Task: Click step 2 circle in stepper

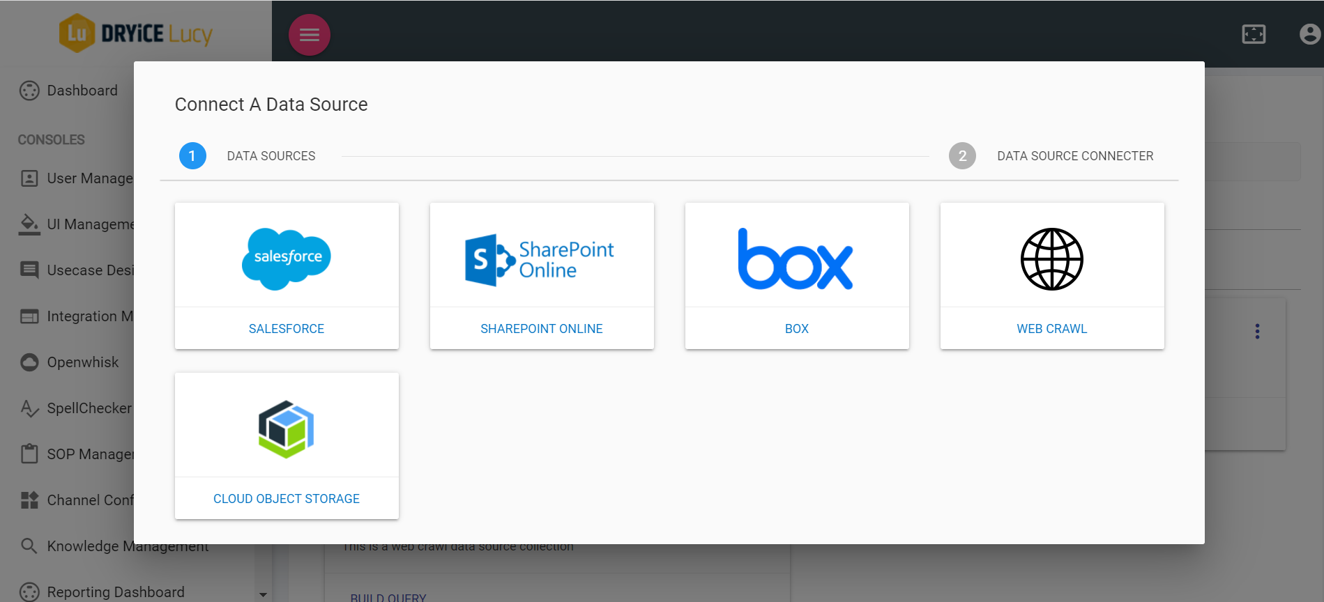Action: point(962,156)
